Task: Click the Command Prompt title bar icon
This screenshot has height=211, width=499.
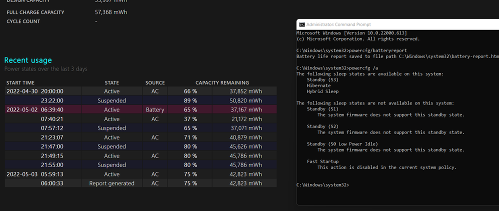Action: (x=301, y=24)
